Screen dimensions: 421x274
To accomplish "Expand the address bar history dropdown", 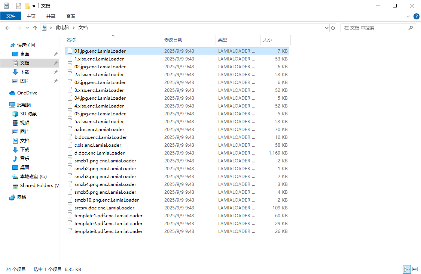I will [327, 28].
